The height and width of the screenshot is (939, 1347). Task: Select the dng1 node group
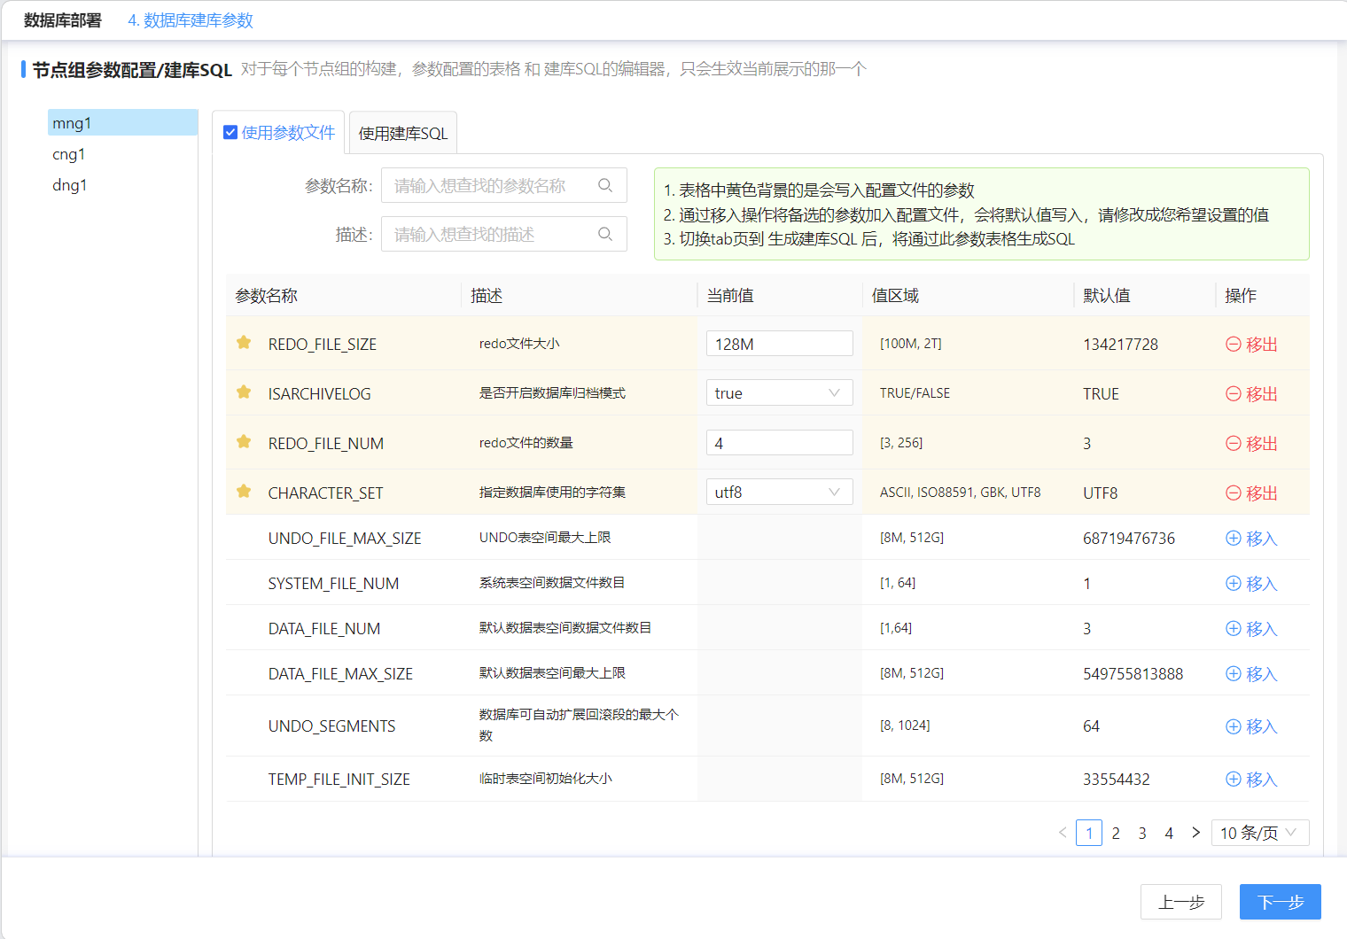(x=69, y=185)
